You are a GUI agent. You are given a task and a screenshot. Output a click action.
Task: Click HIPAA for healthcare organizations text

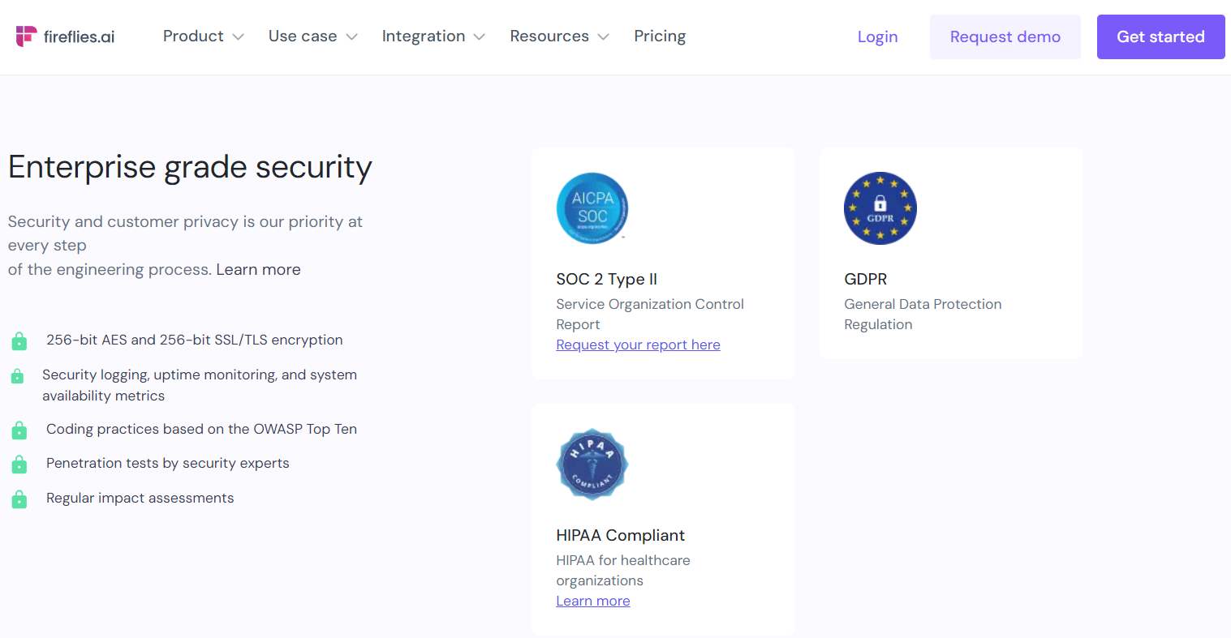click(x=623, y=570)
